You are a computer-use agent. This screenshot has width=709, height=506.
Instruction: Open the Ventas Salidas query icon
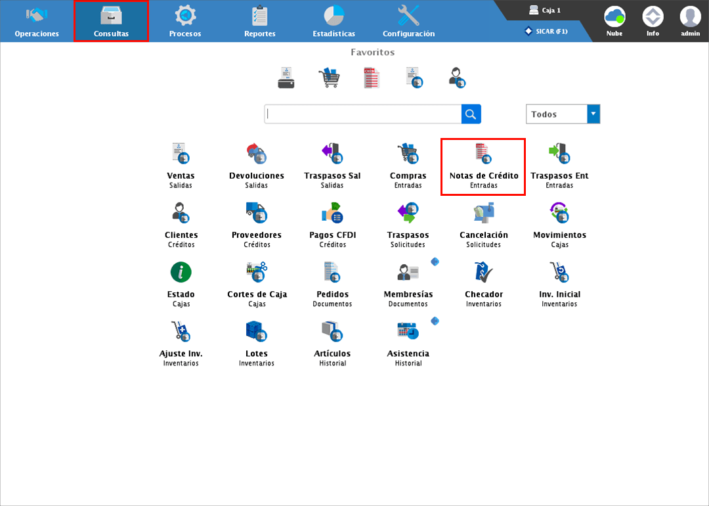(x=181, y=154)
